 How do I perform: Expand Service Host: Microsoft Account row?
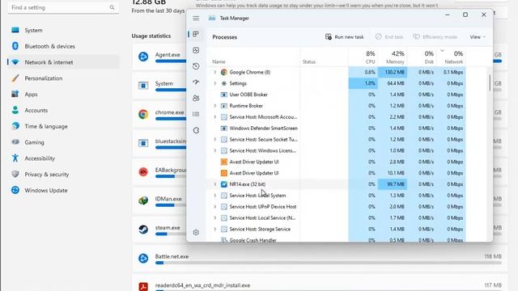214,116
